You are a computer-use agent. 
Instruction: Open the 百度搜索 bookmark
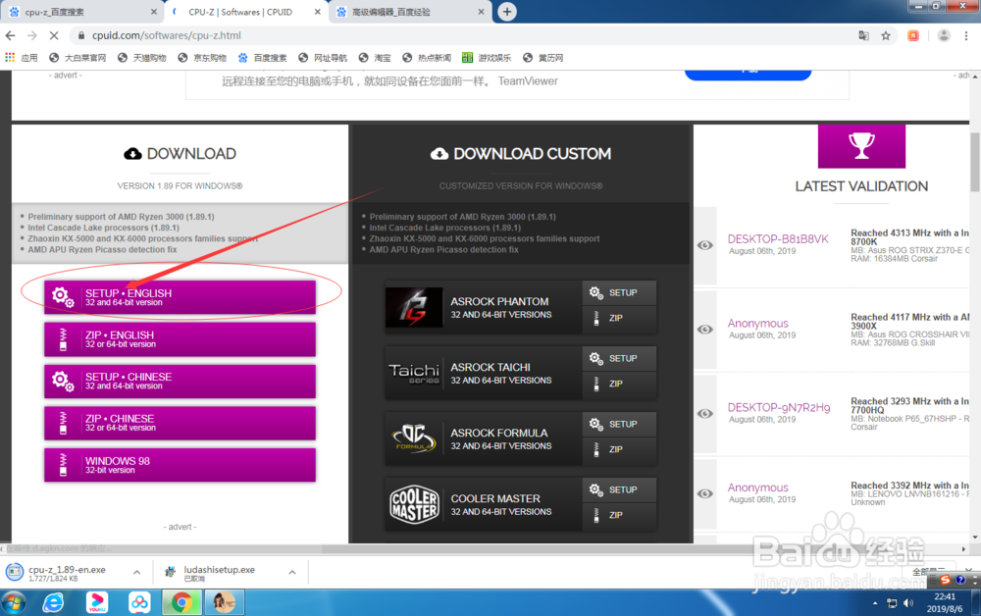pyautogui.click(x=263, y=58)
